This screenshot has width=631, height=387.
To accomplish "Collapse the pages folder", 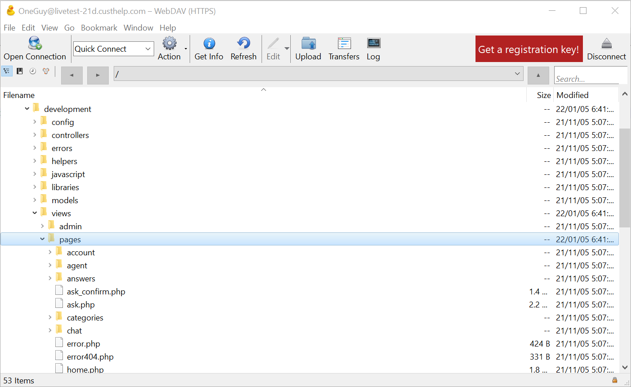I will (x=42, y=239).
